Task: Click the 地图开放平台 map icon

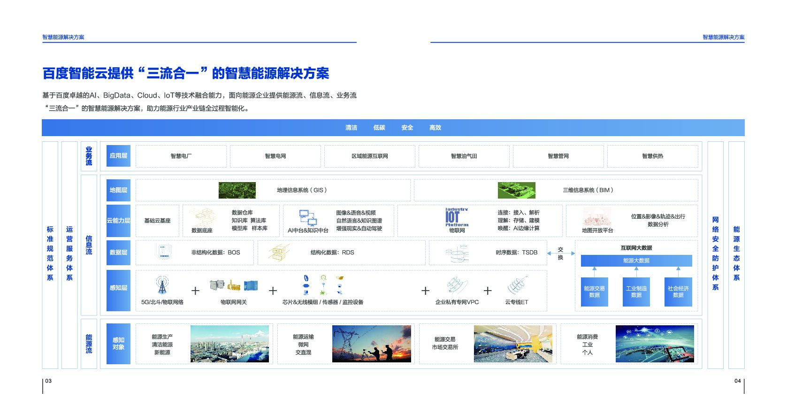Action: [597, 217]
